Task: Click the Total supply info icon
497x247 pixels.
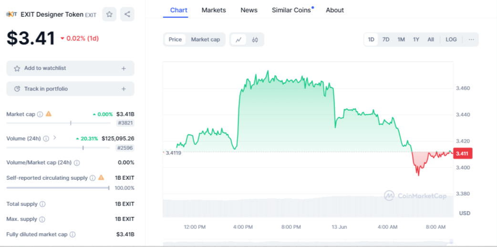Action: (42, 204)
